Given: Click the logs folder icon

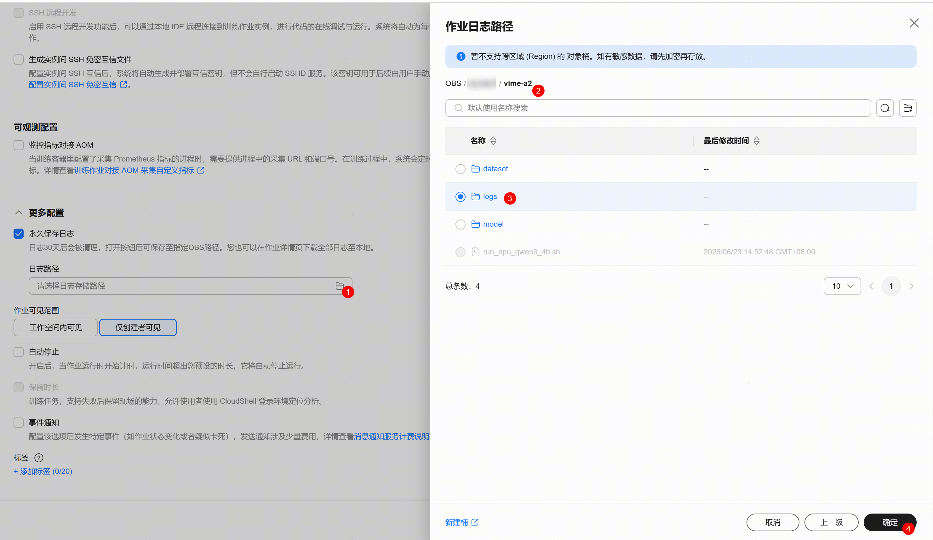Looking at the screenshot, I should point(475,196).
